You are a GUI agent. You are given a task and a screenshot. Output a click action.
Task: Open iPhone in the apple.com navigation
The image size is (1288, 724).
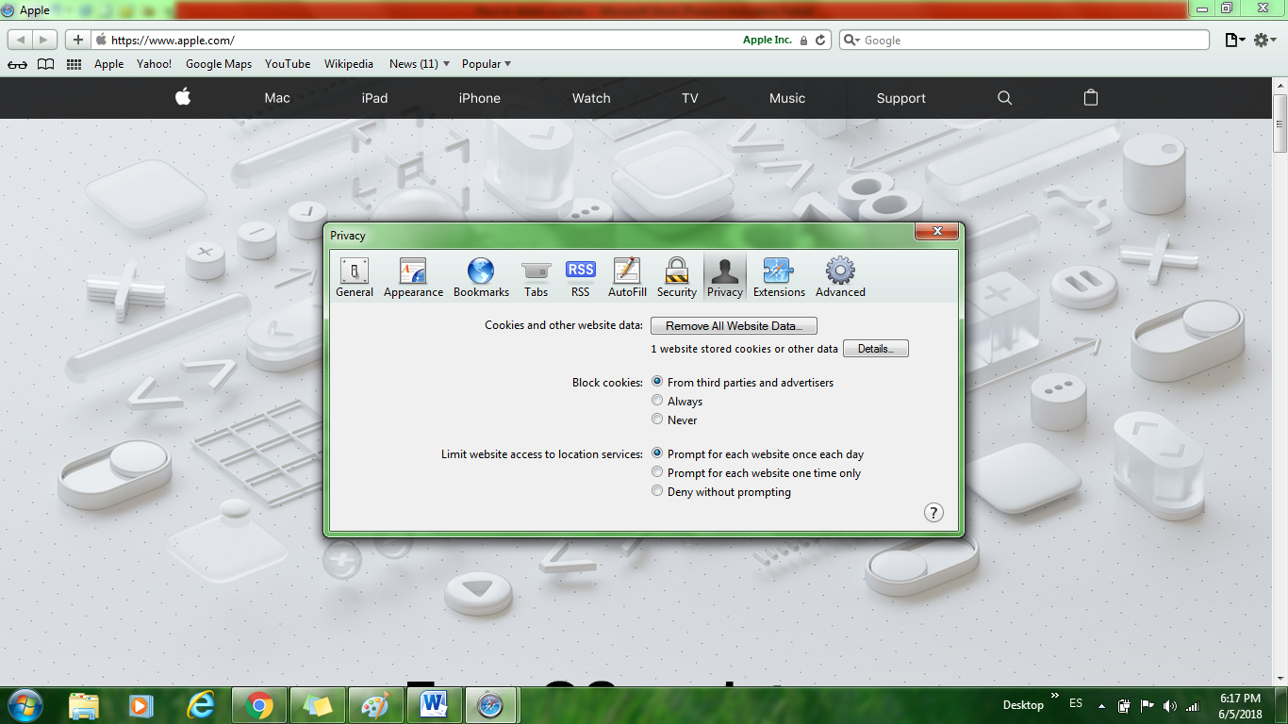point(479,98)
